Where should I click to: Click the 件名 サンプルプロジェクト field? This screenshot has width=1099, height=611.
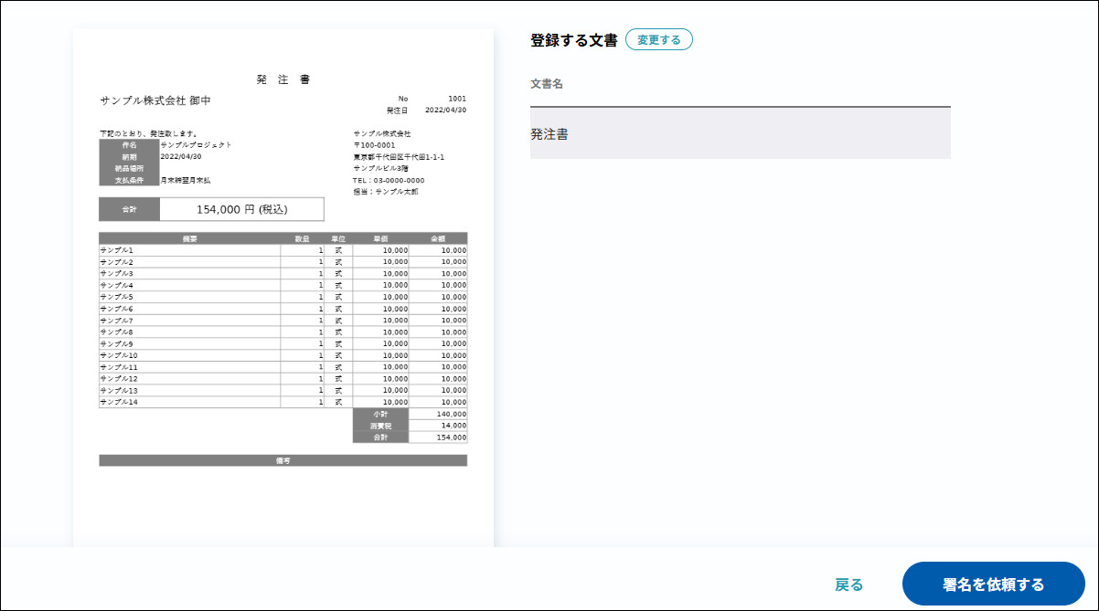(196, 144)
